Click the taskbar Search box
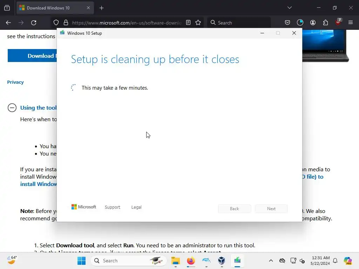Viewport: 359px width, 269px height. coord(129,261)
